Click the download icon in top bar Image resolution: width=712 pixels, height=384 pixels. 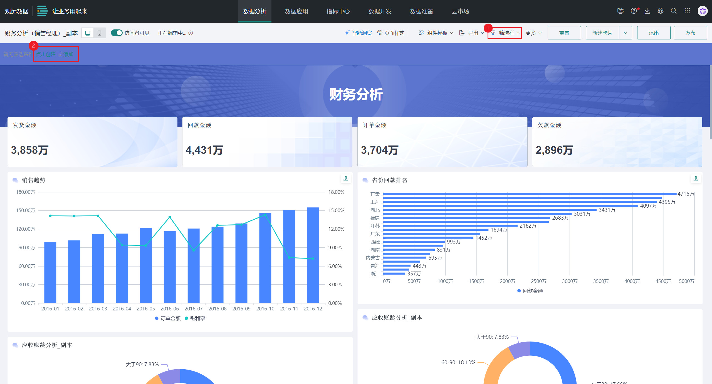click(x=647, y=11)
